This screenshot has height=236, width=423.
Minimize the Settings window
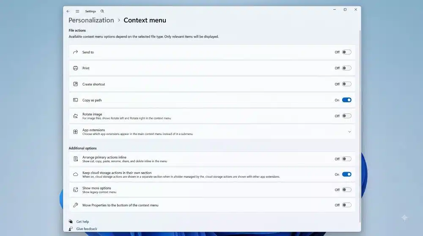tap(335, 9)
